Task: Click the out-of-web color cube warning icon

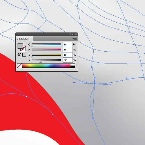Action: click(x=19, y=55)
